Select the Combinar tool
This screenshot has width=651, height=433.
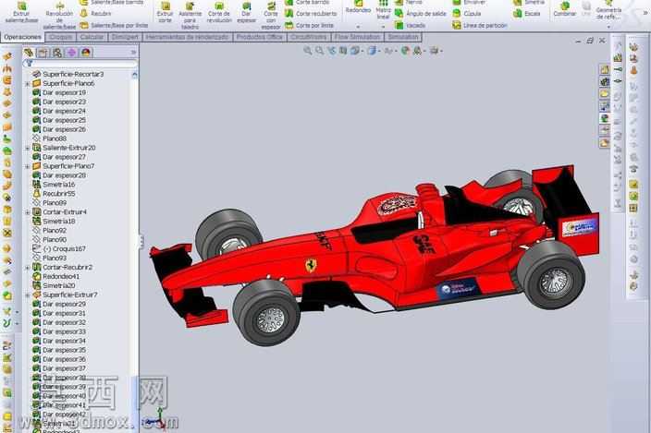pos(565,9)
